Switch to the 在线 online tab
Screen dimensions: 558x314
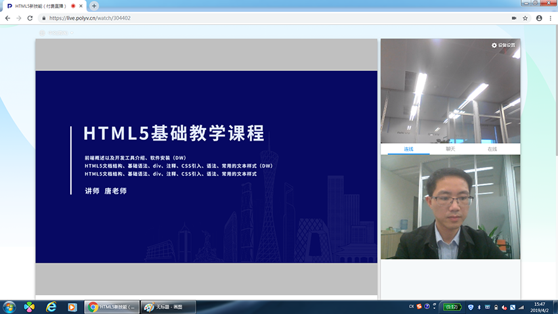pyautogui.click(x=492, y=149)
